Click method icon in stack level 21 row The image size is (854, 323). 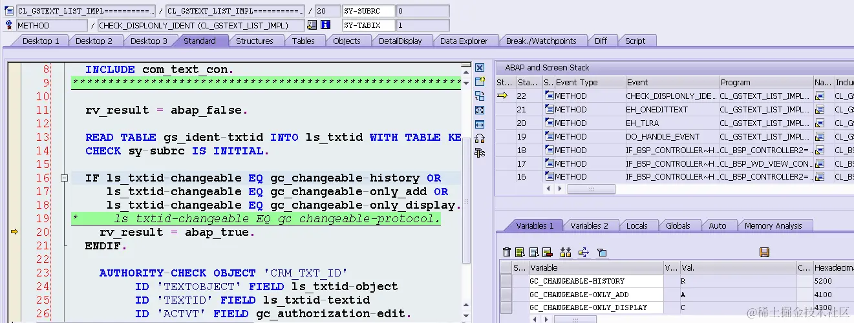pos(550,109)
